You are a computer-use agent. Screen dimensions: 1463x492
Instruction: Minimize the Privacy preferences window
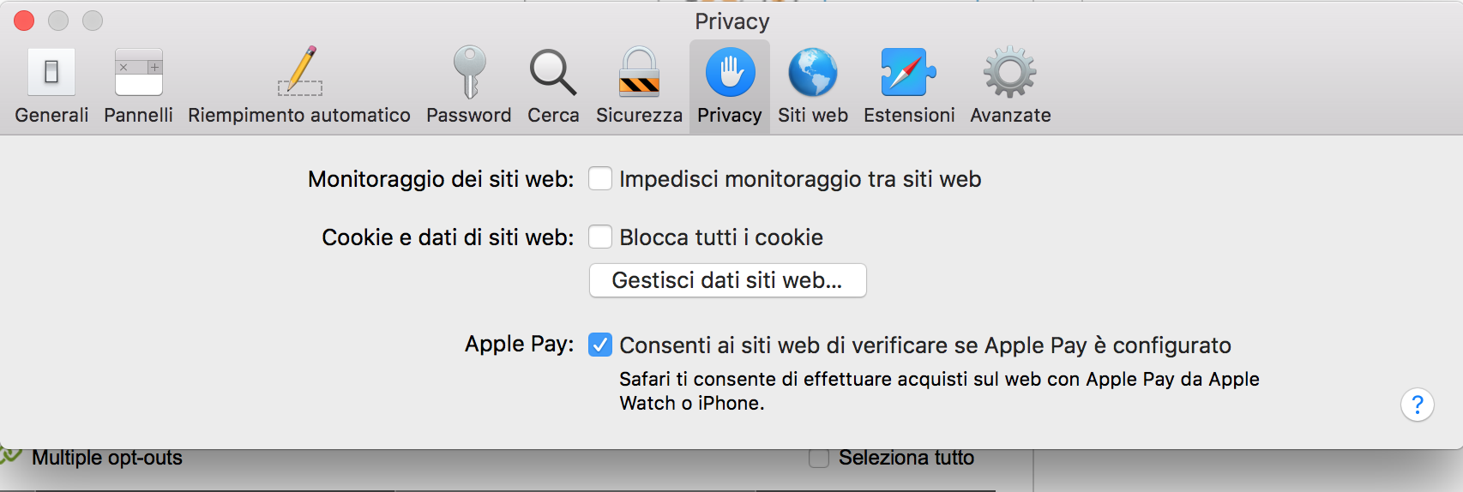[58, 21]
